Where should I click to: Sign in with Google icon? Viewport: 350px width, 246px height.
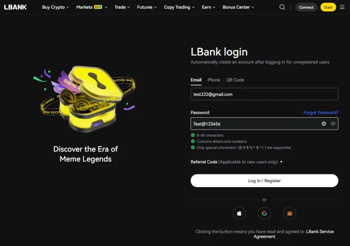pyautogui.click(x=264, y=213)
